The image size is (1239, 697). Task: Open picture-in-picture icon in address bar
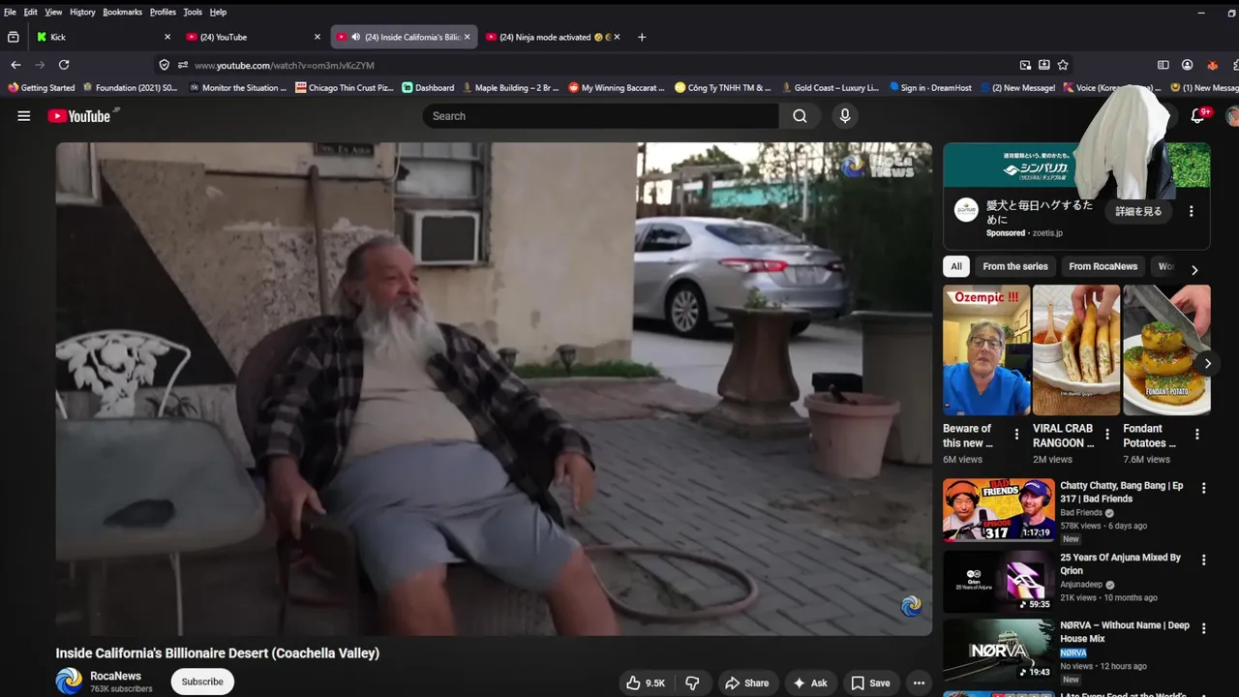(1025, 65)
